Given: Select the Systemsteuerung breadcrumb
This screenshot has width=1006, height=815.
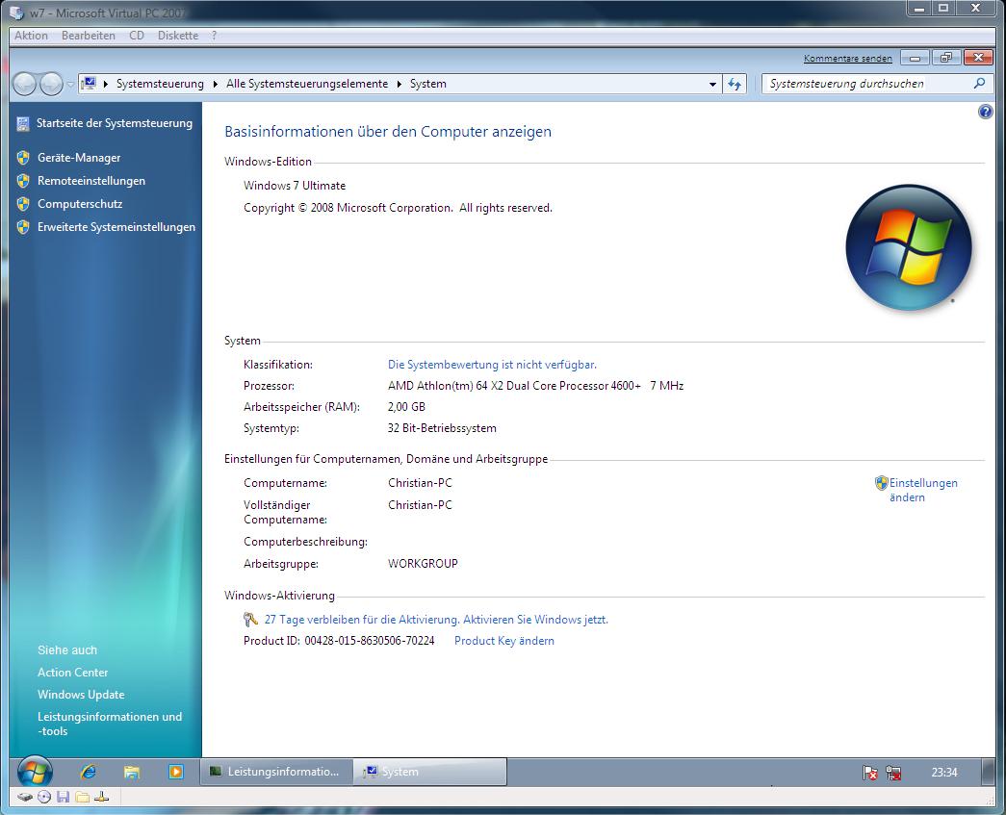Looking at the screenshot, I should click(160, 84).
